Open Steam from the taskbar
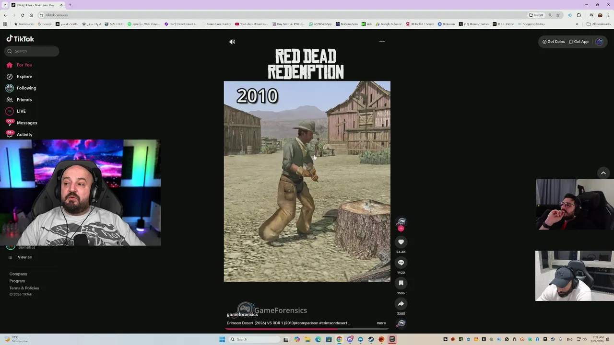This screenshot has width=614, height=345. point(371,339)
